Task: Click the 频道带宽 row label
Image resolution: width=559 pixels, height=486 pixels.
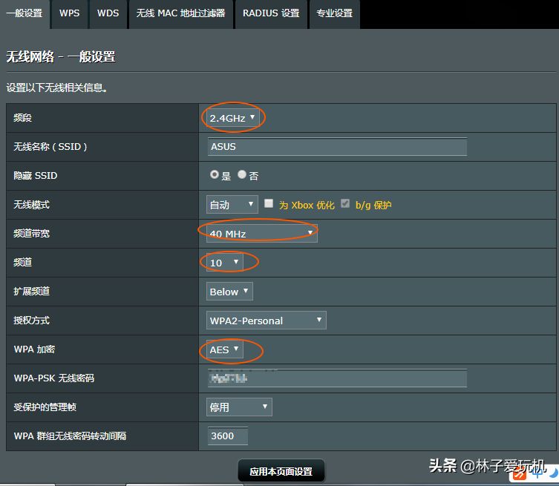Action: pos(31,234)
